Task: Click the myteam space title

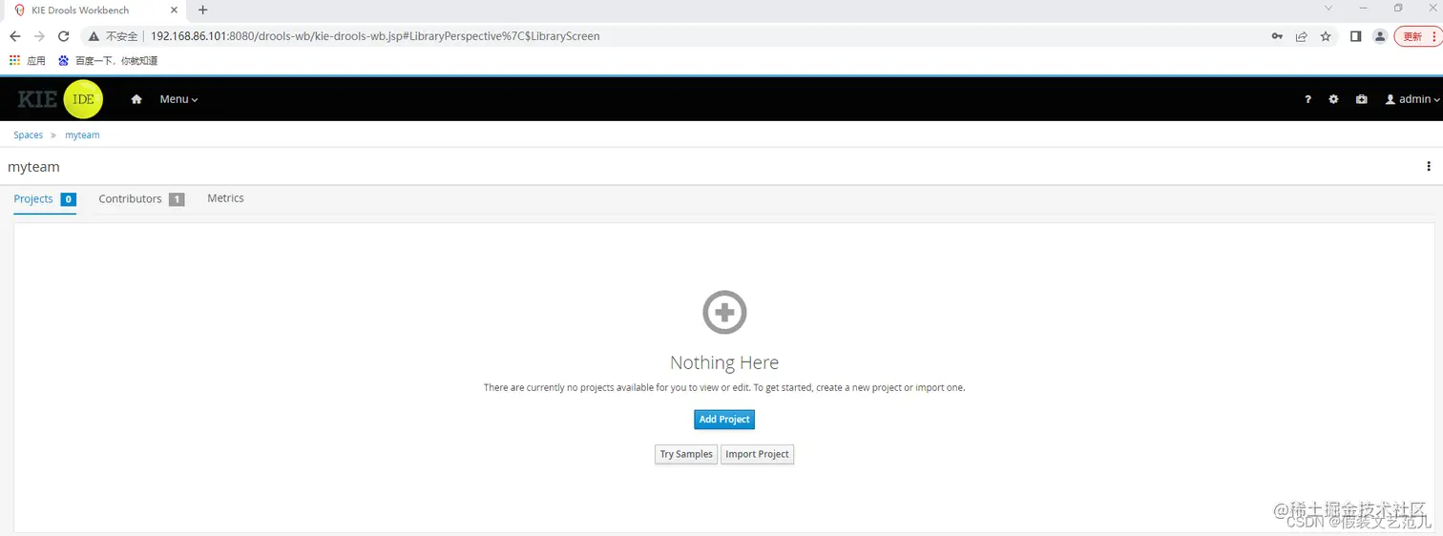Action: pyautogui.click(x=33, y=167)
